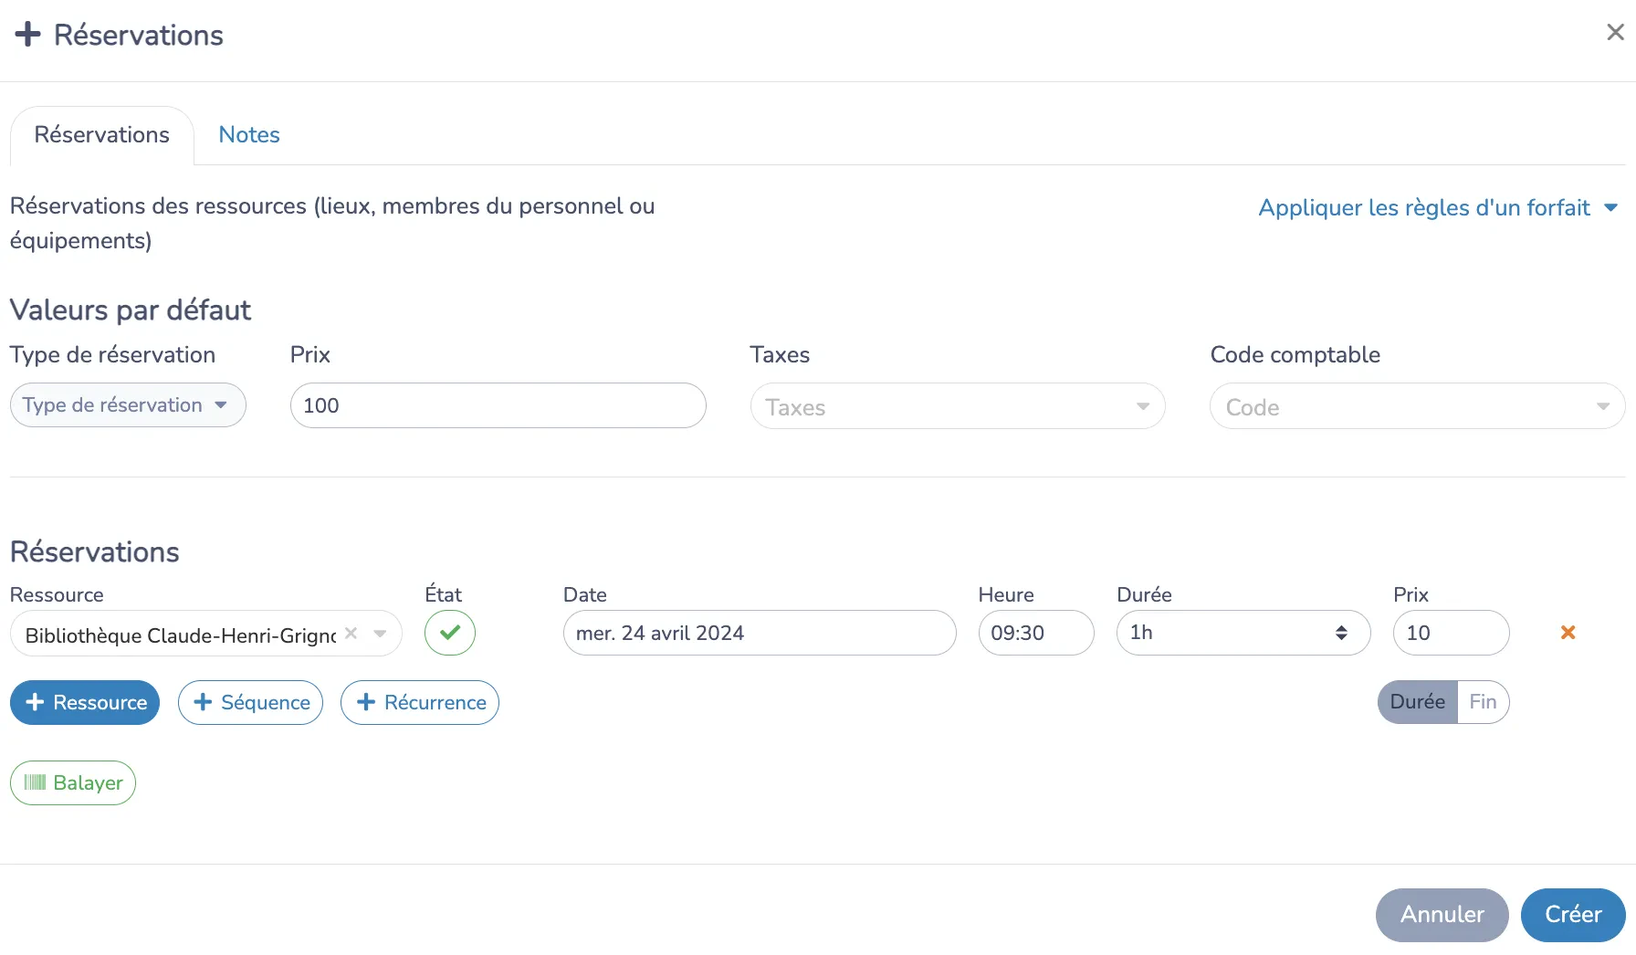Select the Réservations tab
The width and height of the screenshot is (1636, 955).
coord(102,135)
